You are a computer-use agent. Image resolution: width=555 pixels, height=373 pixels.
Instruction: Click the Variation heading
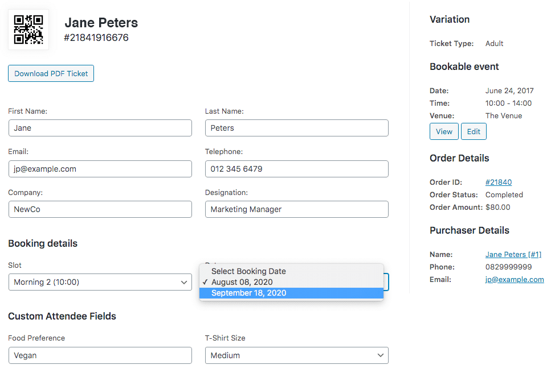coord(450,19)
